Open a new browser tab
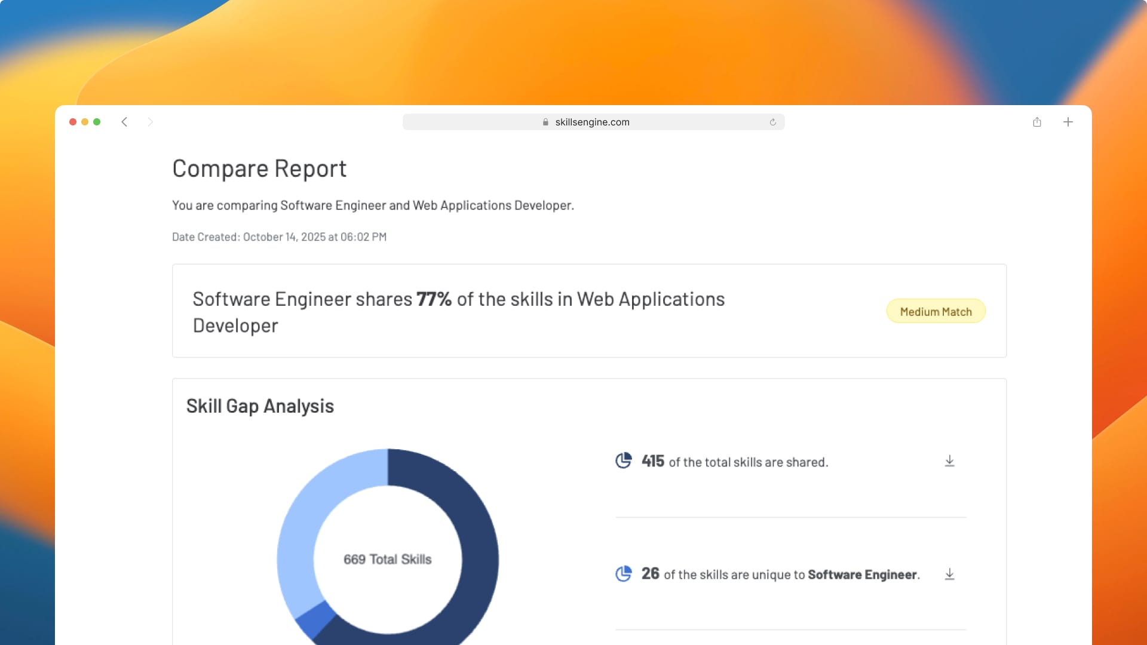Screen dimensions: 1147x645 click(1068, 122)
